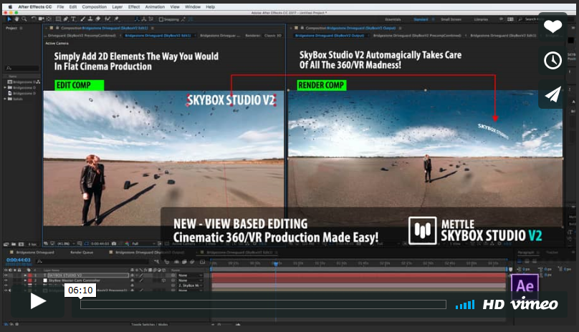579x332 pixels.
Task: Expand the SKYBOX STUDIO V2 layer properties
Action: pos(25,275)
